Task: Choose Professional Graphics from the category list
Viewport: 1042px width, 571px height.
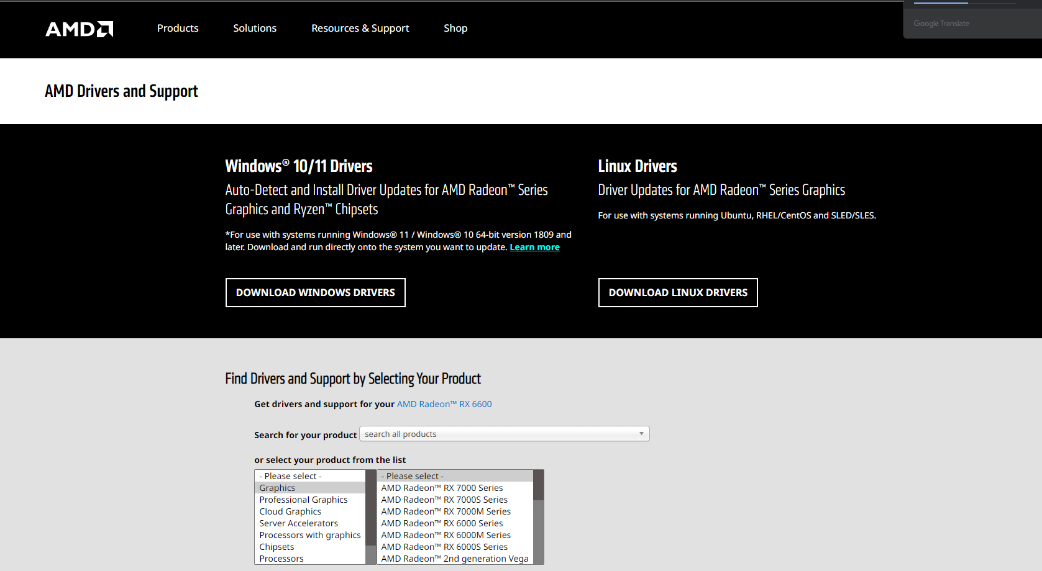Action: 303,500
